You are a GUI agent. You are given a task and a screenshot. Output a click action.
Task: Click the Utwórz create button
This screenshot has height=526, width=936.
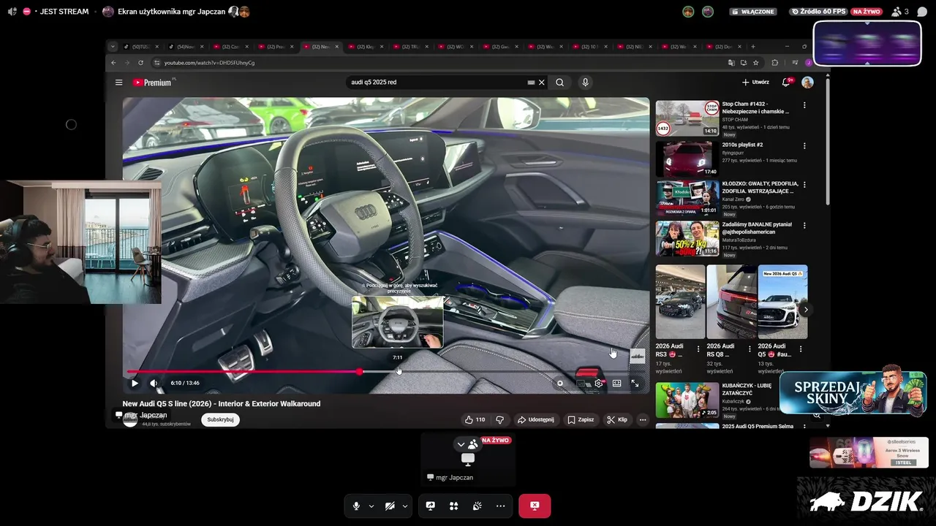click(755, 83)
